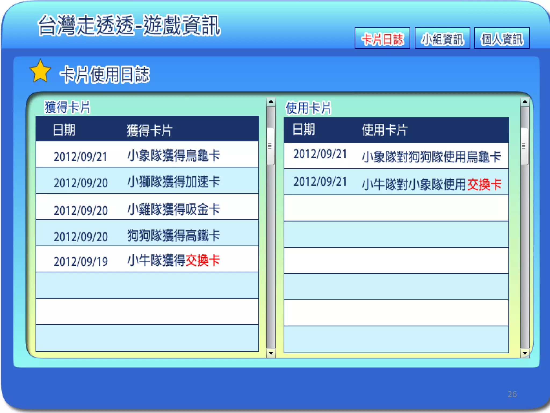Screen dimensions: 550x413
Task: Click the 使用卡片 list scrollbar thumb
Action: point(524,146)
